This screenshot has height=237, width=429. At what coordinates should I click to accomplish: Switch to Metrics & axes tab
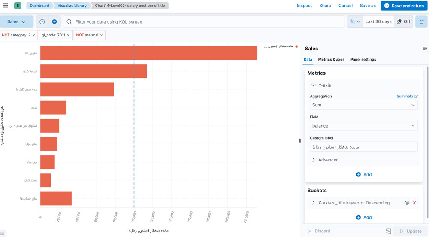[x=331, y=60]
